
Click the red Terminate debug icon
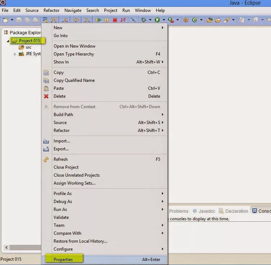tap(115, 20)
